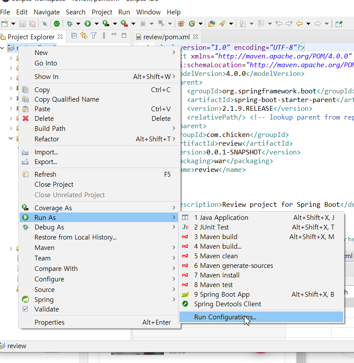Click the Debug bug icon in toolbar
The width and height of the screenshot is (354, 363).
click(69, 24)
